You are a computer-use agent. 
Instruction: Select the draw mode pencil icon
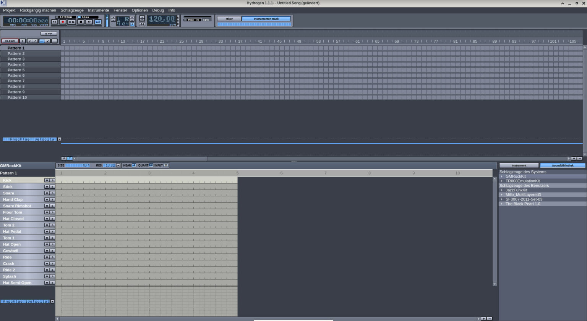(47, 41)
